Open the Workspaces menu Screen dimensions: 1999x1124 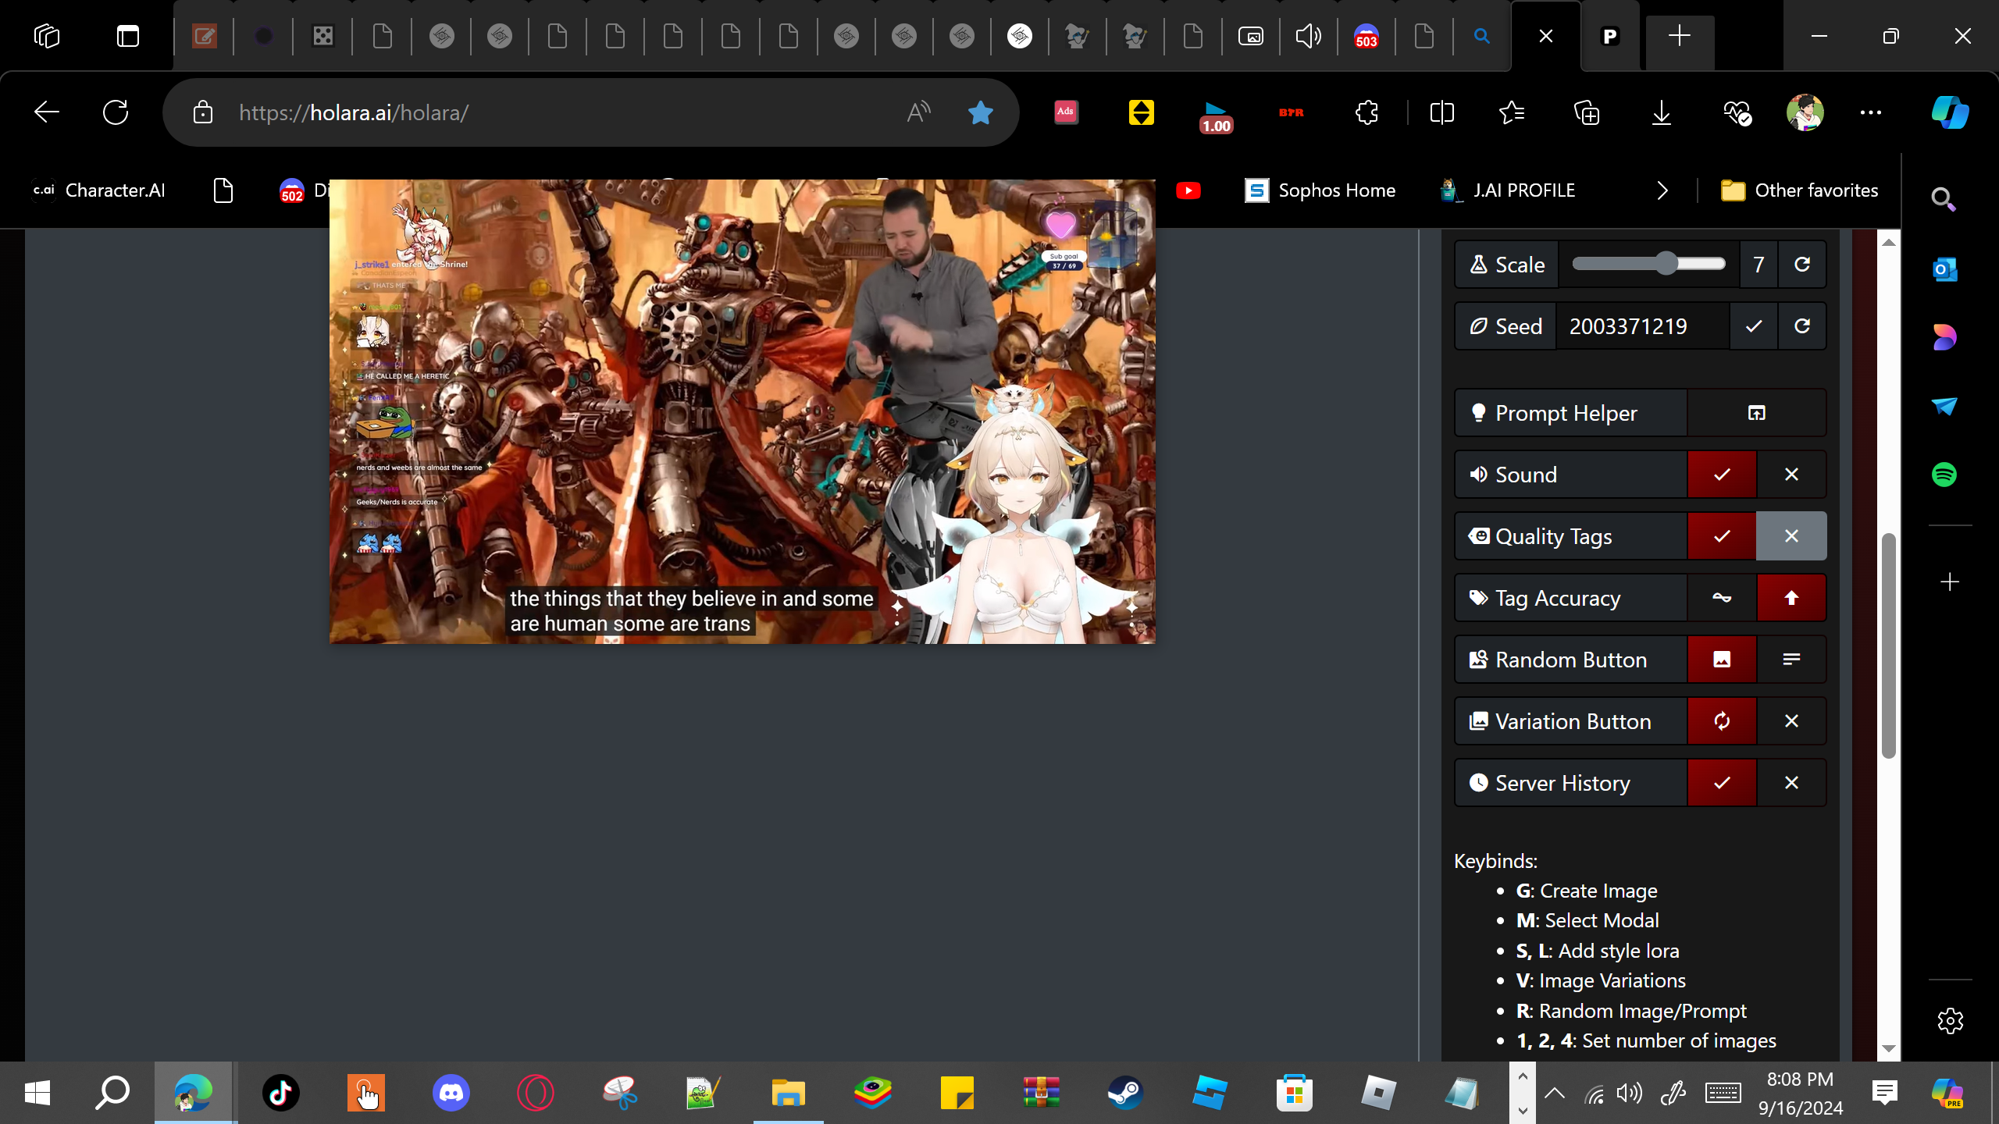[47, 36]
